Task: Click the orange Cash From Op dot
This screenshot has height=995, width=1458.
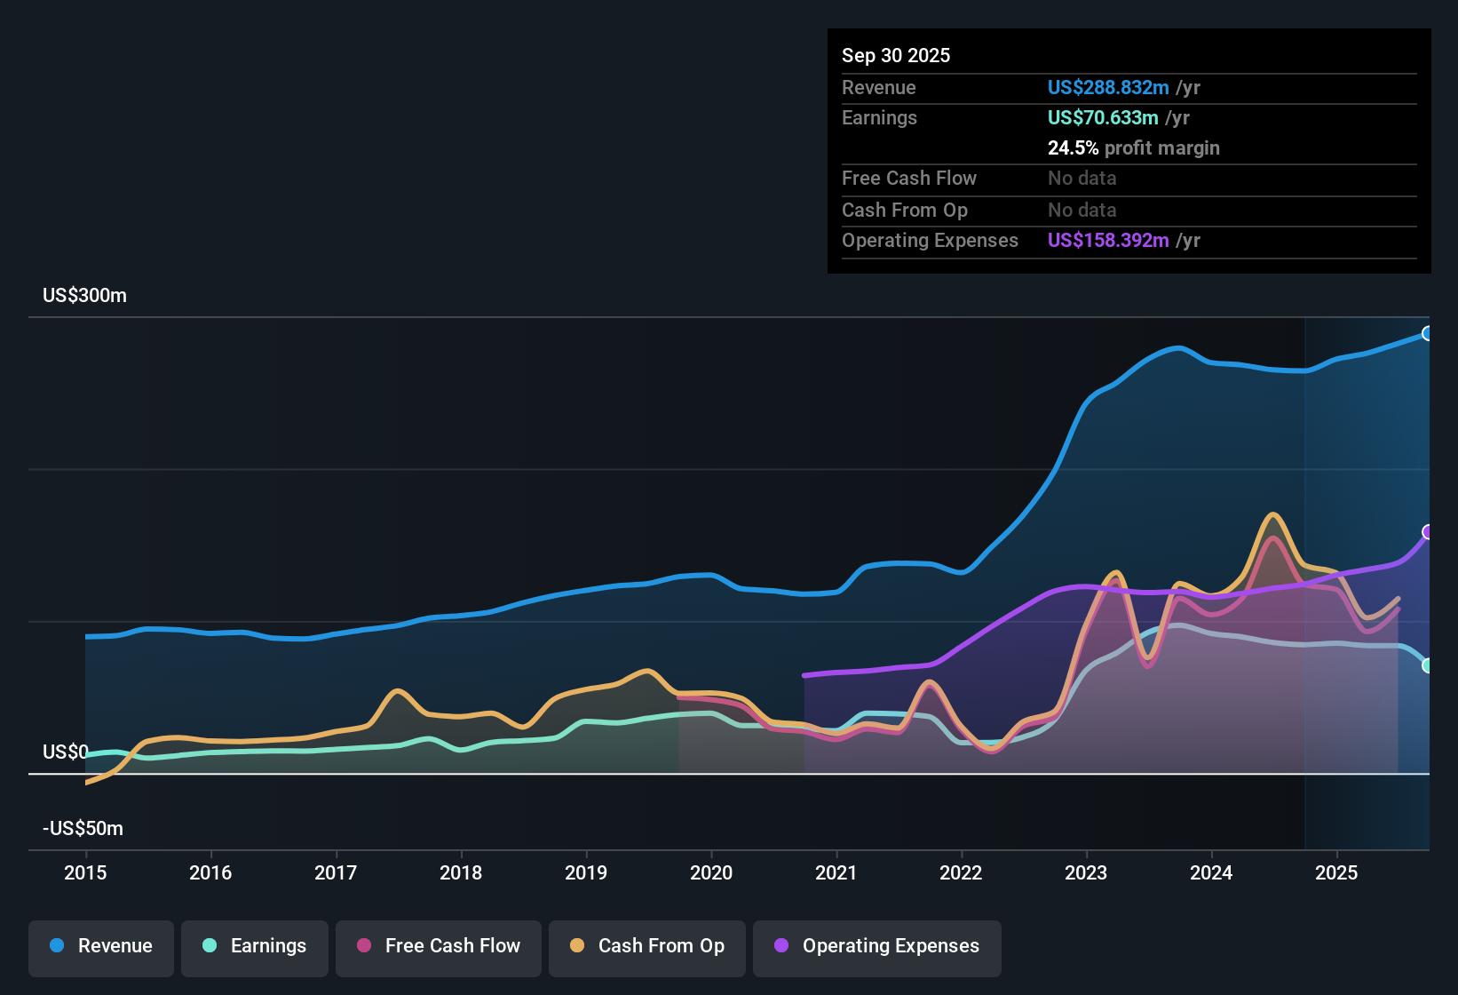Action: click(577, 945)
